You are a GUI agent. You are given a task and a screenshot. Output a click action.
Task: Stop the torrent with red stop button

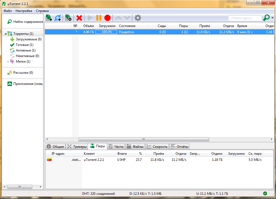click(108, 18)
